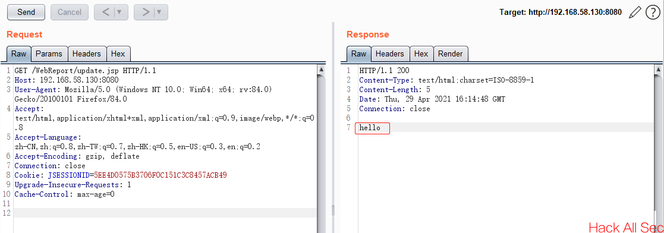
Task: Open the help question mark icon
Action: (x=653, y=12)
